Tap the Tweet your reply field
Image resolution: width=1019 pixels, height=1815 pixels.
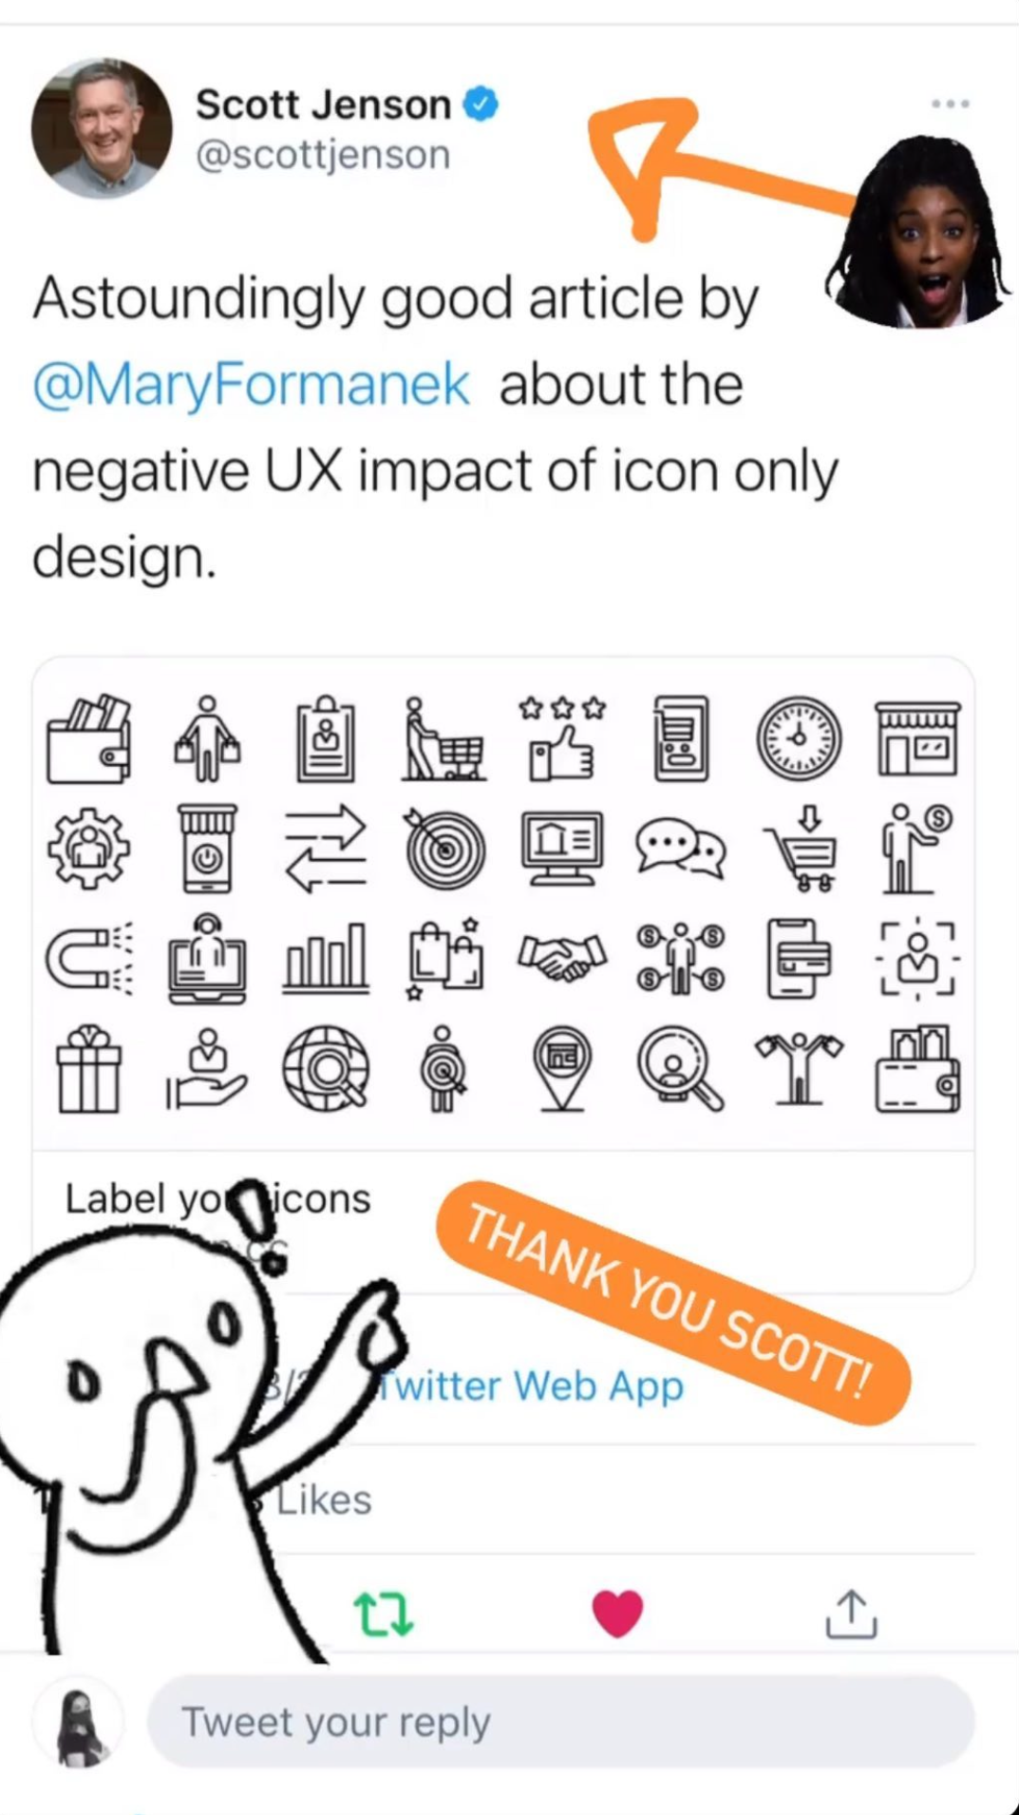560,1722
